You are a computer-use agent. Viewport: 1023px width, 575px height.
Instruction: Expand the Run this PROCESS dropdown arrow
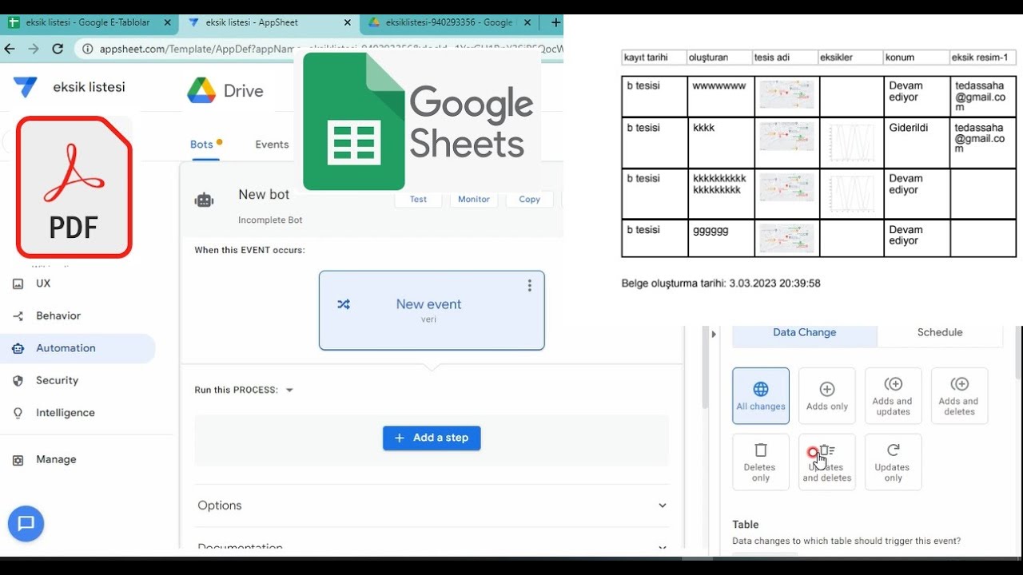point(289,391)
